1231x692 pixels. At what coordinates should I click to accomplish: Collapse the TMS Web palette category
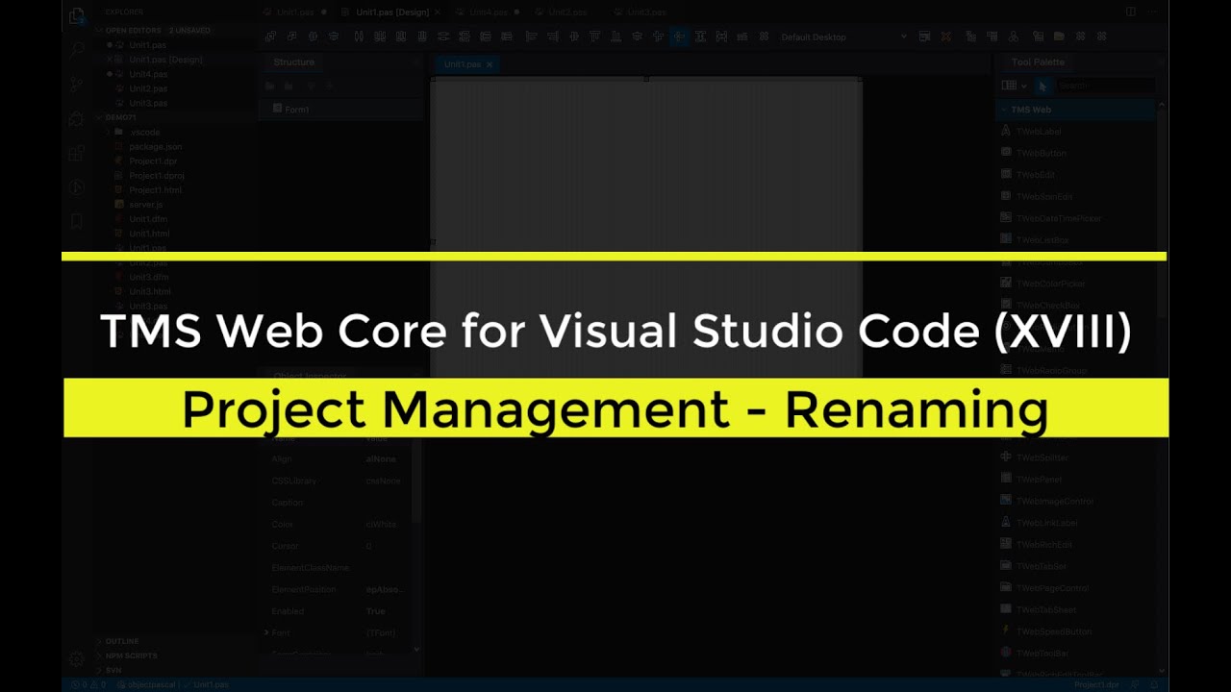pos(1002,110)
